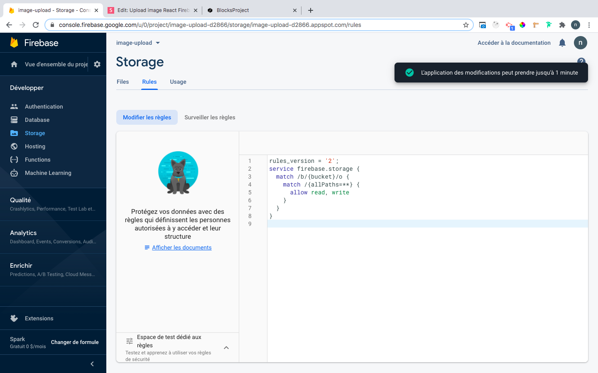Click the success checkmark in notification toast
This screenshot has height=373, width=598.
click(409, 73)
